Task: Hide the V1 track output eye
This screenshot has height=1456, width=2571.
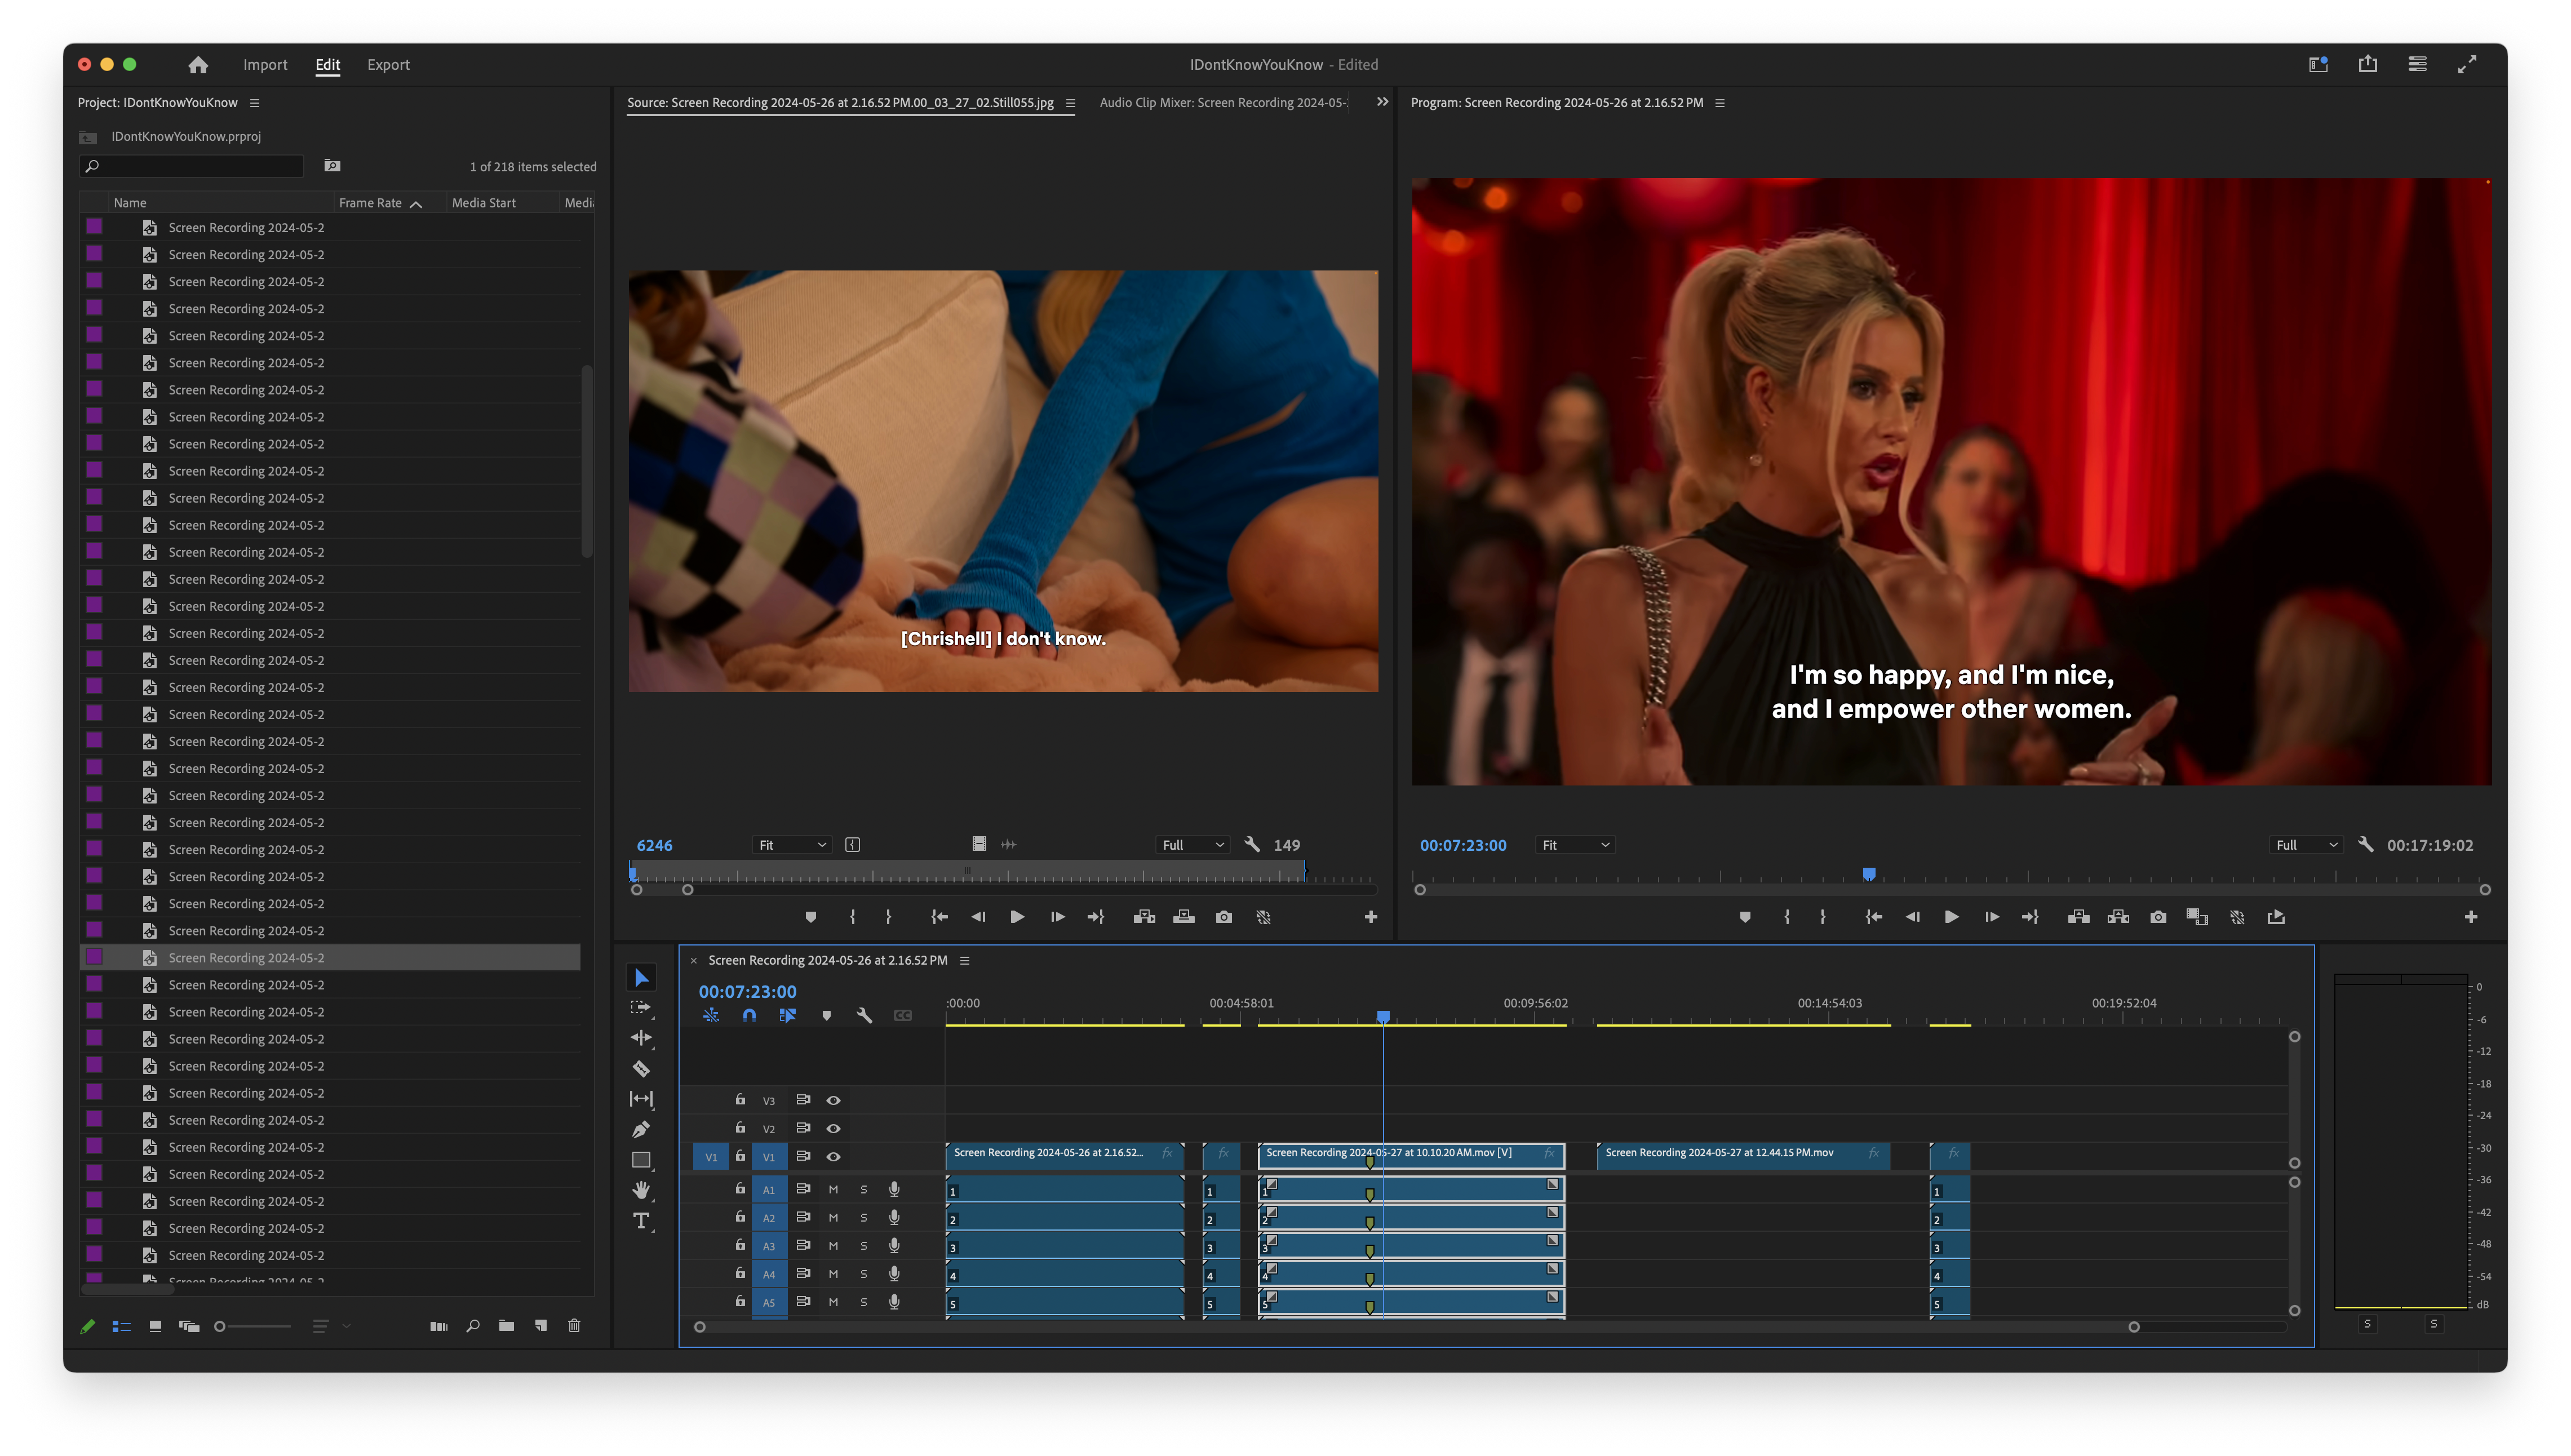Action: (833, 1157)
